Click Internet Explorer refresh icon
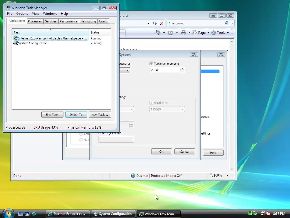Image resolution: width=290 pixels, height=218 pixels. [155, 23]
